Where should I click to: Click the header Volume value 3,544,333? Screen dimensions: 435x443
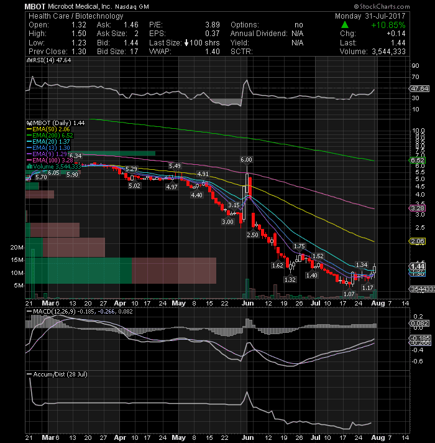pos(388,52)
